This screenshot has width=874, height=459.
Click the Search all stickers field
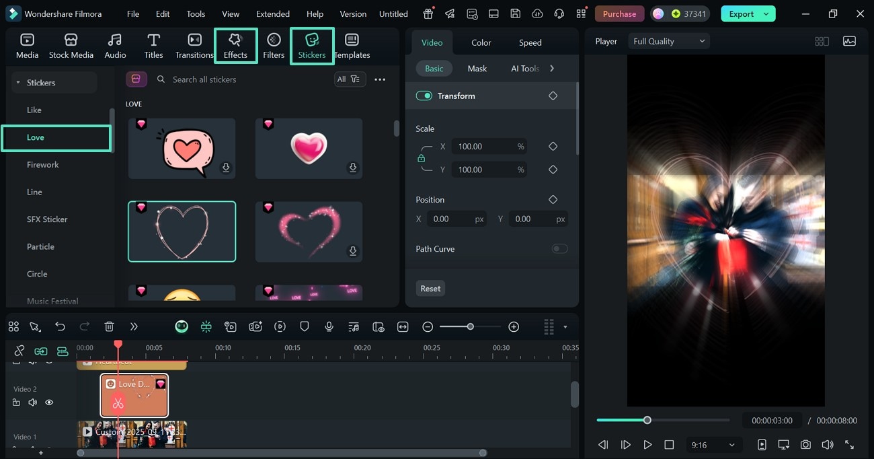(x=242, y=79)
